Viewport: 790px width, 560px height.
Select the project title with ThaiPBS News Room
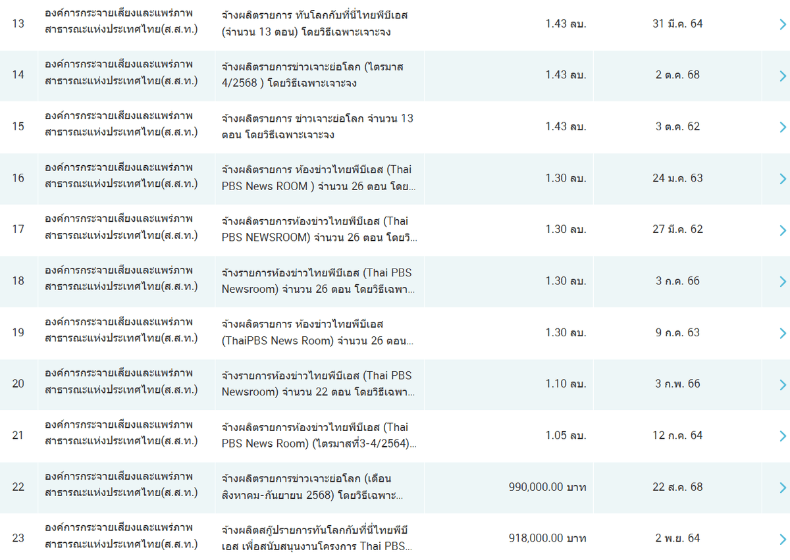(318, 332)
